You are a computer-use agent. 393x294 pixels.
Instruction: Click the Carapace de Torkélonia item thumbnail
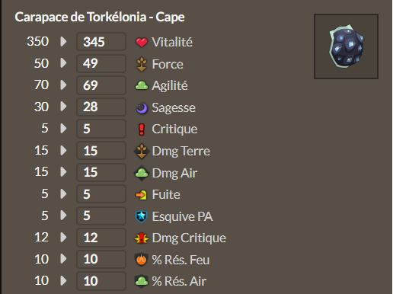(x=346, y=46)
